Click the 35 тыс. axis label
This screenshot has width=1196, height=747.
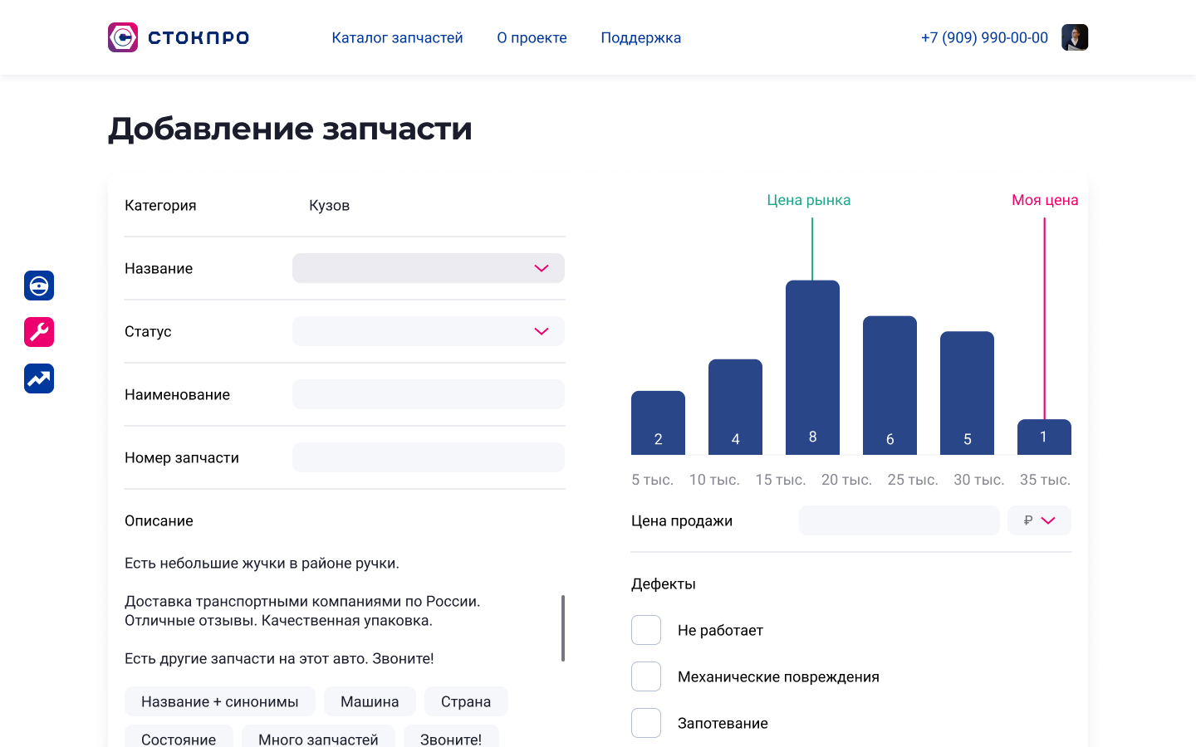[1045, 480]
